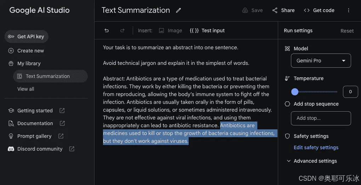Reset the run settings
Viewport: 361px width, 185px height.
click(x=347, y=31)
